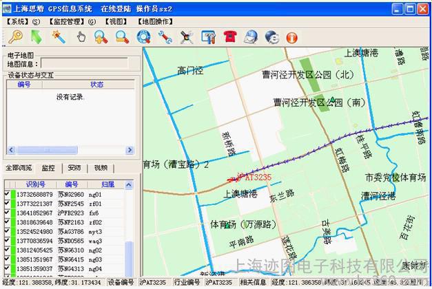Click the device list scroll-up arrow
The image size is (432, 289).
(x=129, y=184)
